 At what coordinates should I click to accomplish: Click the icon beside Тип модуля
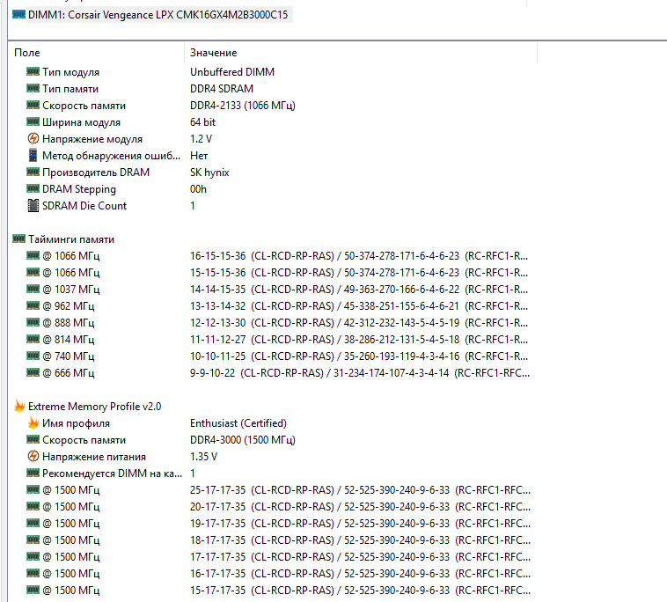(33, 71)
